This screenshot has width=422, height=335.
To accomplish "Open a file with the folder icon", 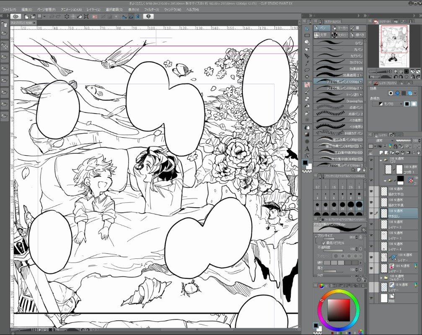I will pyautogui.click(x=33, y=17).
